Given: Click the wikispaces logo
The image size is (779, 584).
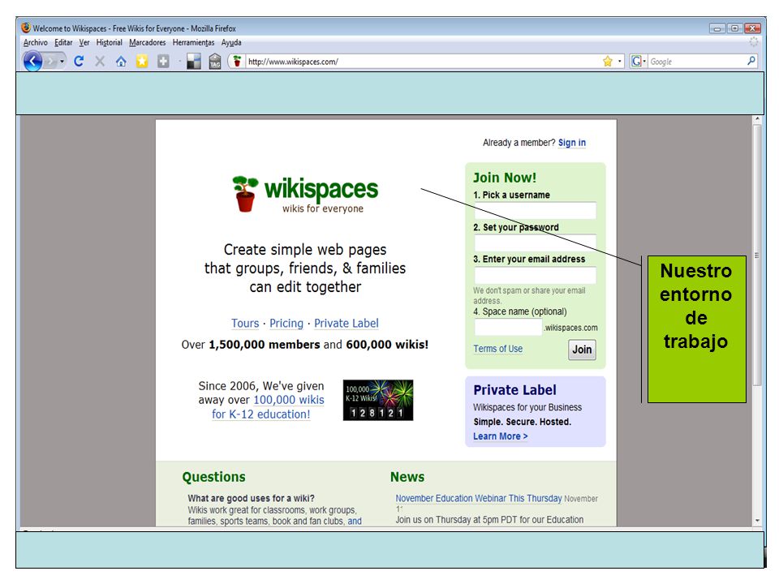Looking at the screenshot, I should point(305,195).
